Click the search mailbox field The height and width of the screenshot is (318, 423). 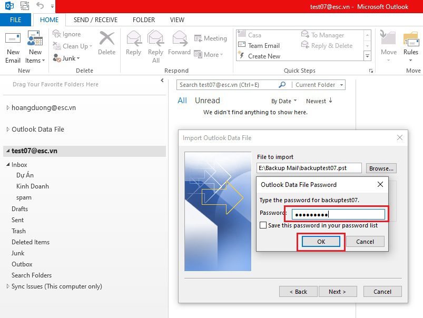[228, 85]
